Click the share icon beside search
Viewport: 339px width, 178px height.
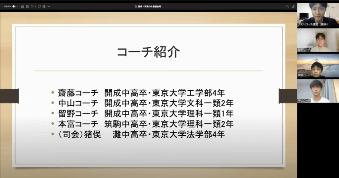click(x=293, y=6)
